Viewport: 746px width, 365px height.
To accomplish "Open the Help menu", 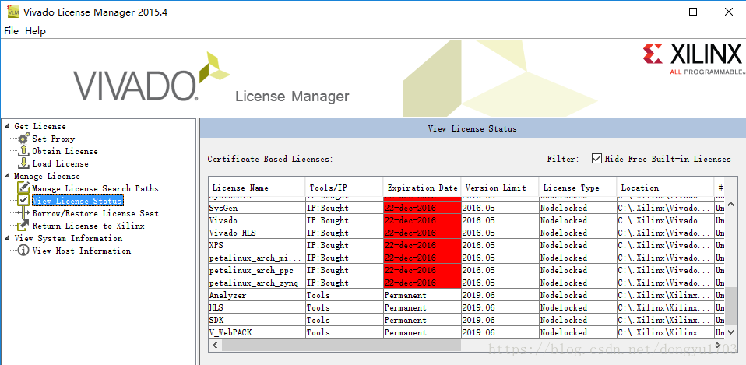I will tap(35, 31).
